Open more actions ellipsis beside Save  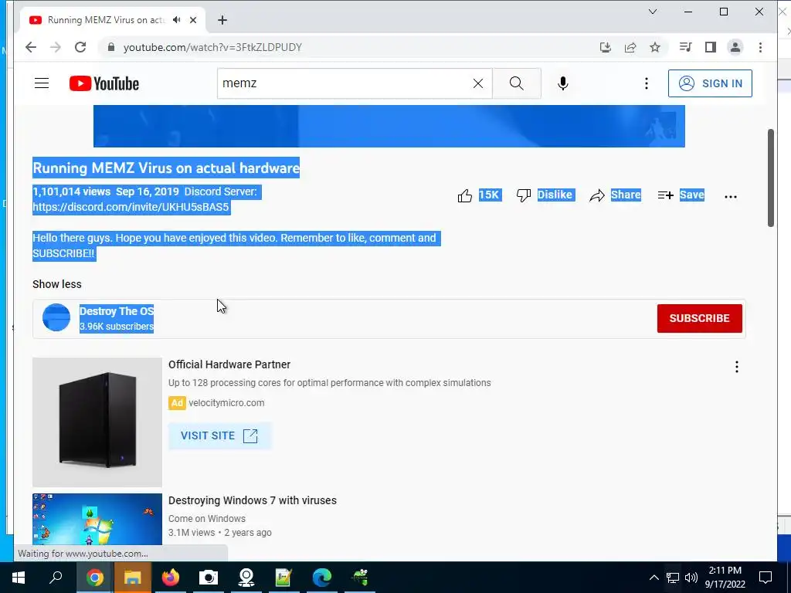(x=731, y=197)
